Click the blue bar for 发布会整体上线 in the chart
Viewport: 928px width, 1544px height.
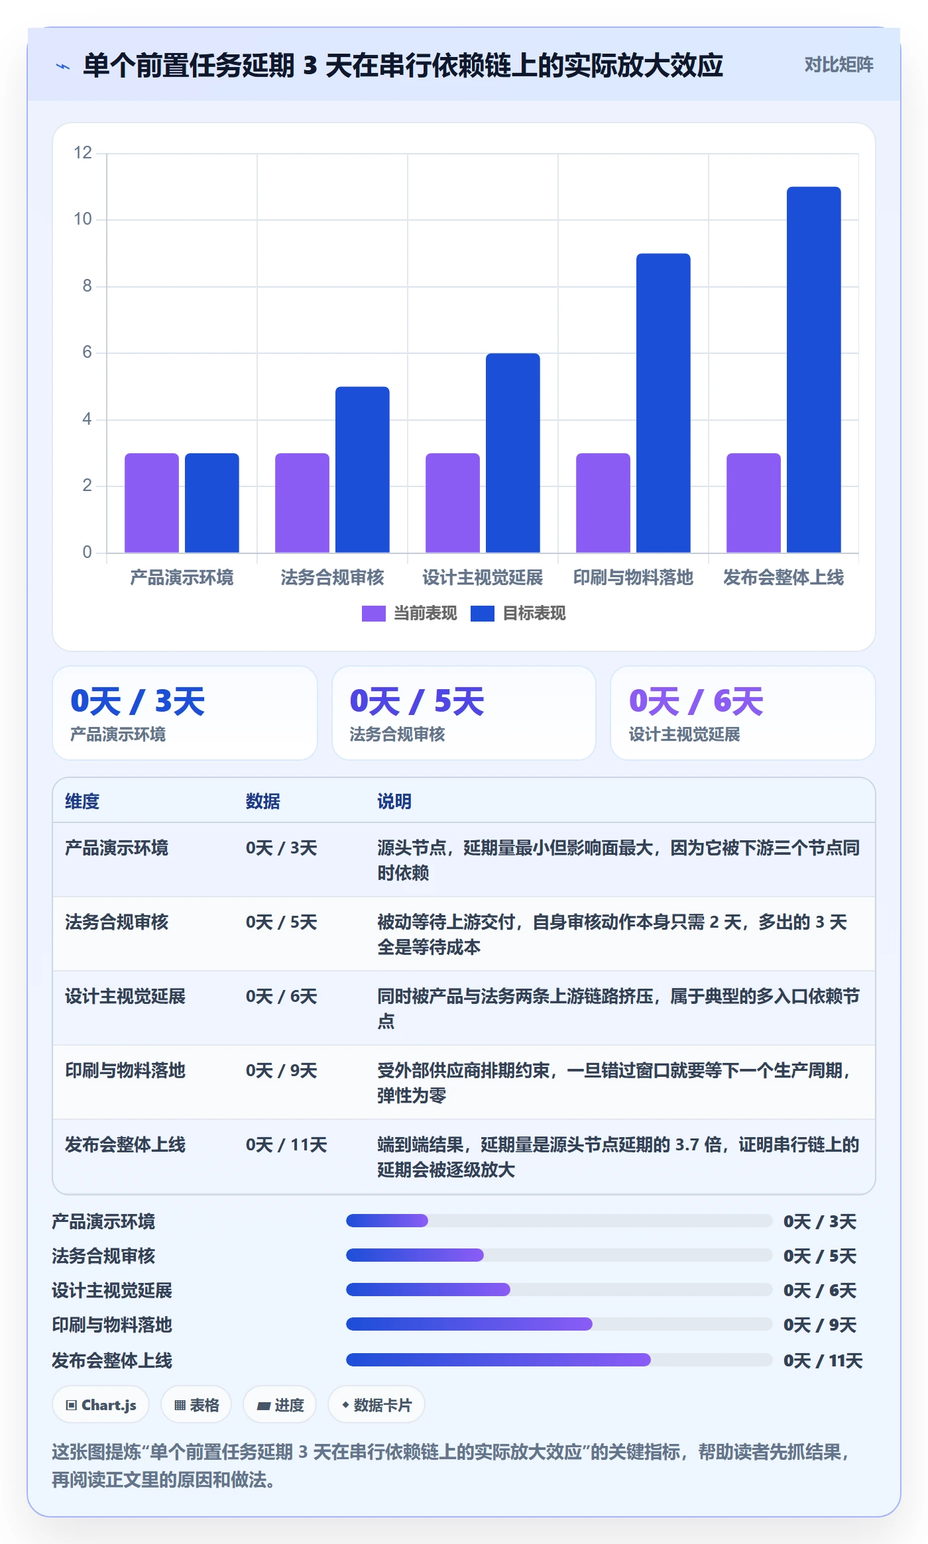tap(813, 370)
